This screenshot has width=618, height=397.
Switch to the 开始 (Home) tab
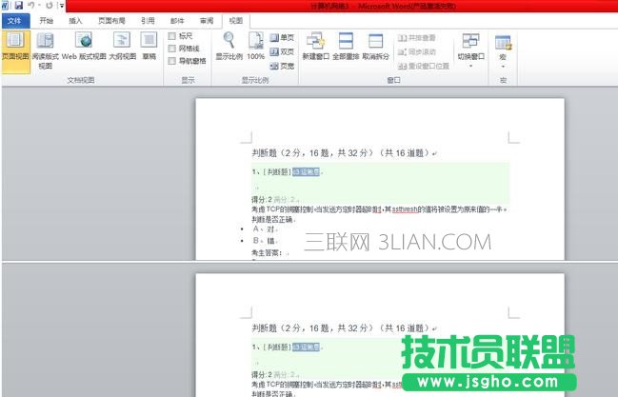point(46,21)
